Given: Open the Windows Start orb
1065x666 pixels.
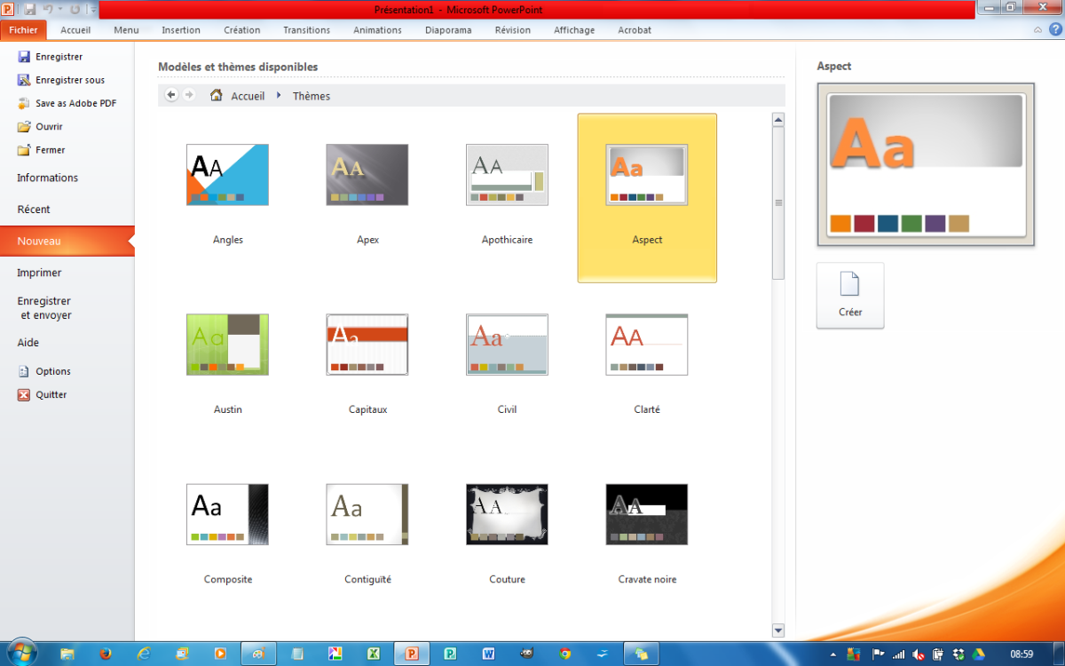Looking at the screenshot, I should pos(20,652).
